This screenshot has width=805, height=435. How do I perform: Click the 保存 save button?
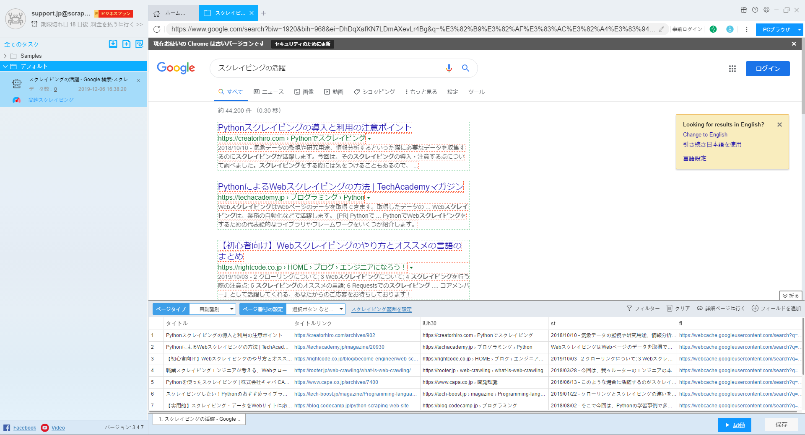(781, 425)
